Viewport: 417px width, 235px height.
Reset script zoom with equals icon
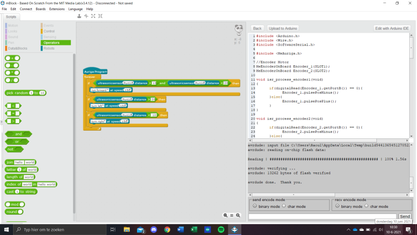point(232,215)
